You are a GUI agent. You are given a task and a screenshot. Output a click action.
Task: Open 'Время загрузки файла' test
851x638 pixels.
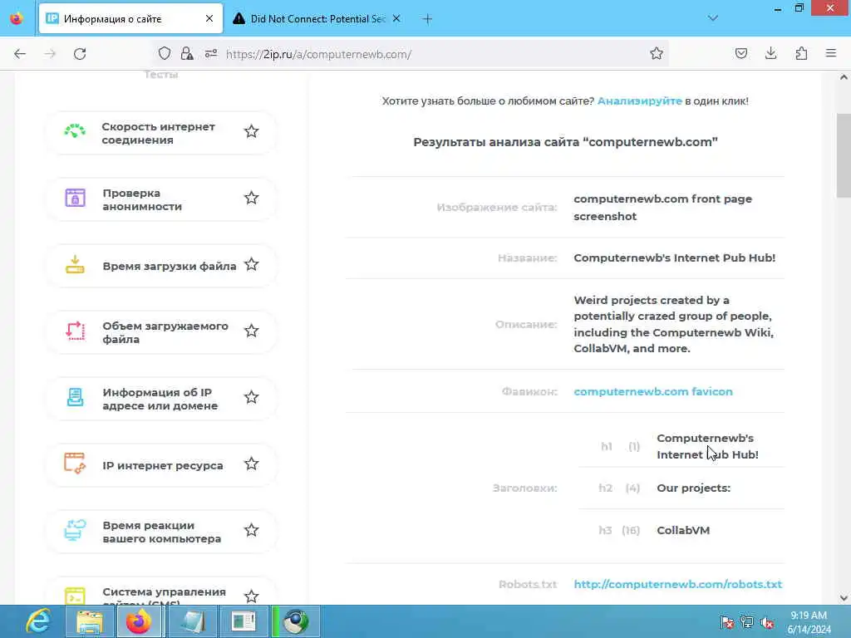[160, 266]
